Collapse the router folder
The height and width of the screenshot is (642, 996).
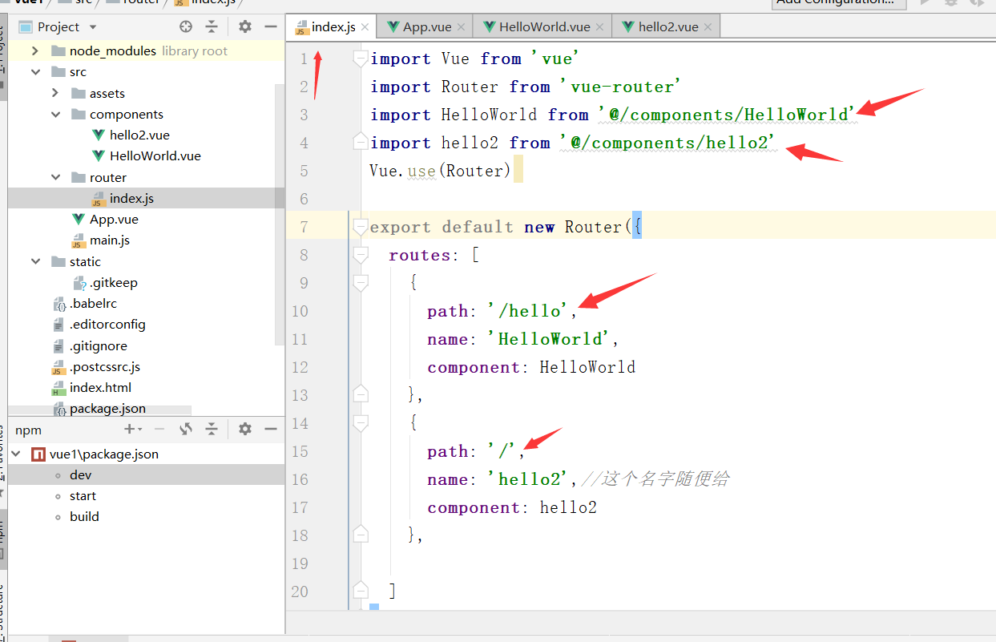(55, 177)
